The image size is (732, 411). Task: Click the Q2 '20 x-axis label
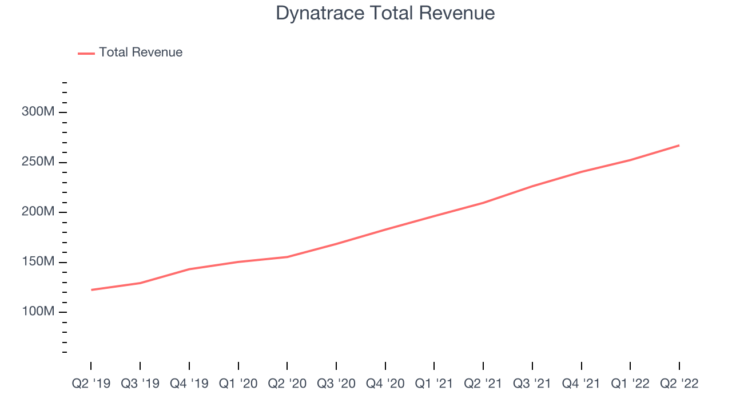click(287, 384)
